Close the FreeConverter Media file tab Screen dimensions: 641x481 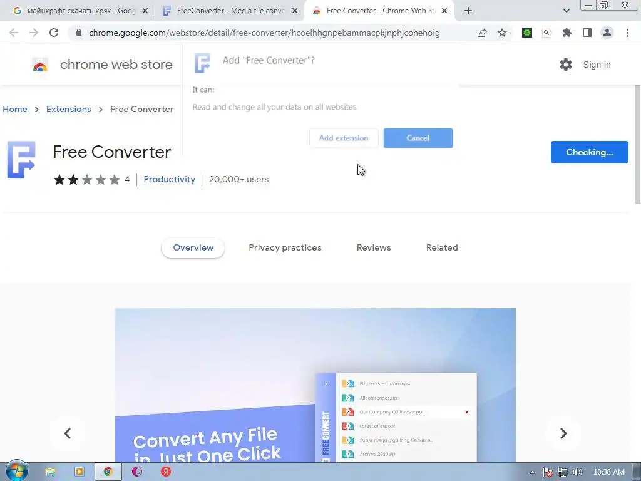(295, 11)
